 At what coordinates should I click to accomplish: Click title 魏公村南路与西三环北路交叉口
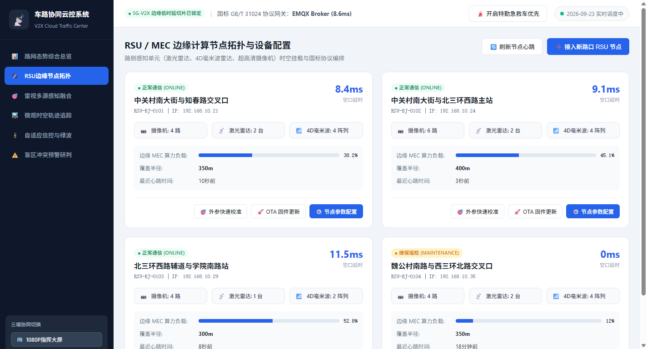[x=442, y=266]
